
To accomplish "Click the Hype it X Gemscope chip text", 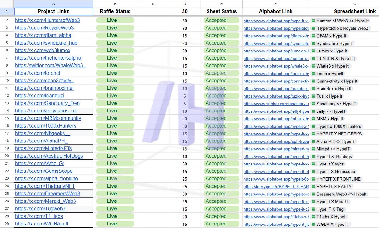I will pos(336,171).
